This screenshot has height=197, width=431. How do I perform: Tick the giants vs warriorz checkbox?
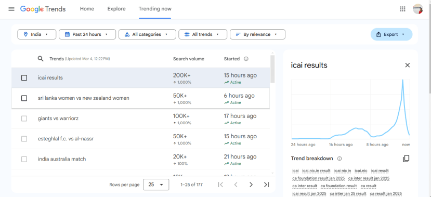(24, 119)
